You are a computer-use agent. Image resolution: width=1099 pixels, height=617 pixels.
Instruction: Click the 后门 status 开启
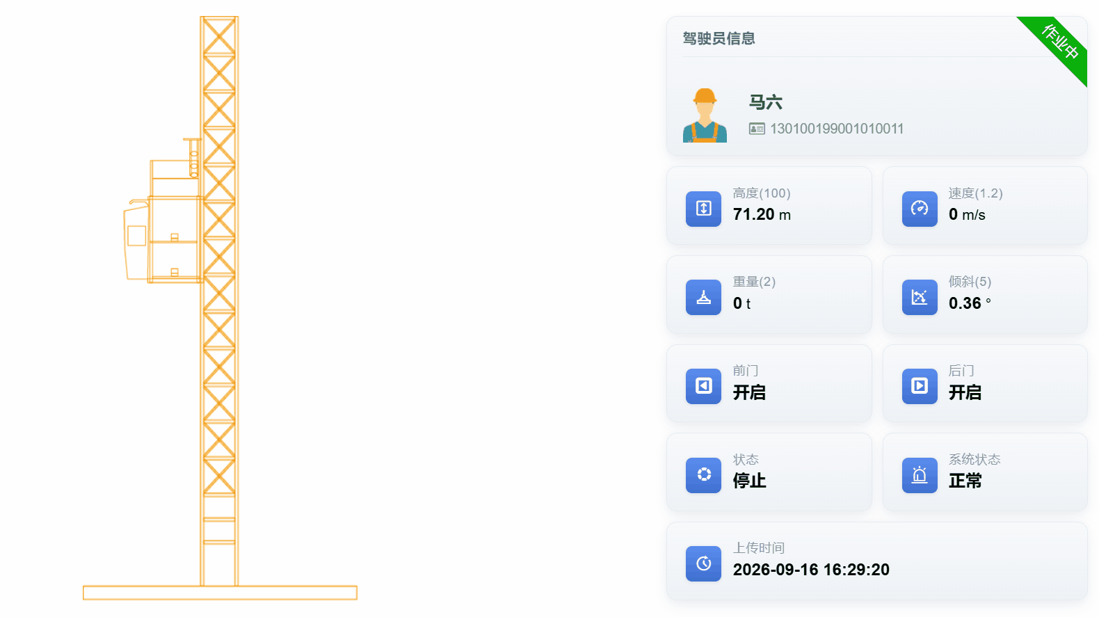click(x=965, y=392)
